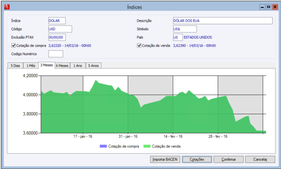Image resolution: width=281 pixels, height=169 pixels.
Task: Click the Cotação de compra legend label
Action: point(124,146)
